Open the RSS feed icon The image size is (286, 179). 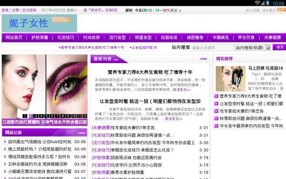point(282,10)
